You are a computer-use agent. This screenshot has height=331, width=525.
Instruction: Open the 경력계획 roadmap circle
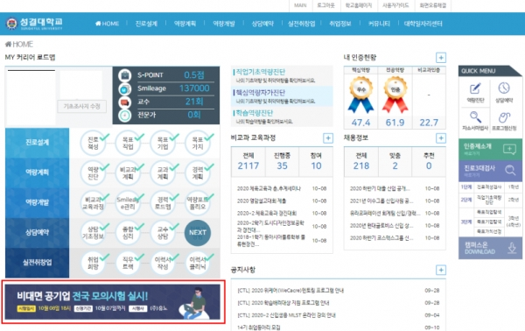click(x=198, y=173)
